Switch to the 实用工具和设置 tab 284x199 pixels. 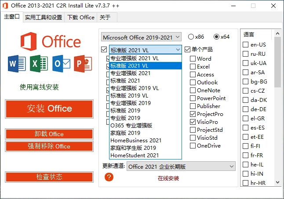(x=44, y=18)
